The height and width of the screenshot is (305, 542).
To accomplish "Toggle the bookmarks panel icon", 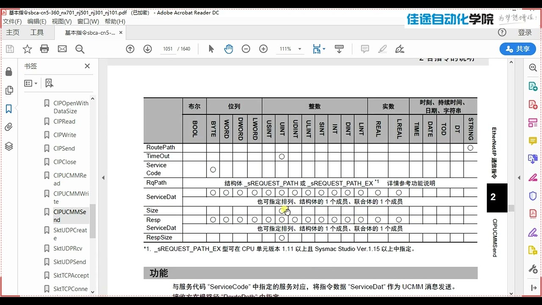I will (9, 109).
